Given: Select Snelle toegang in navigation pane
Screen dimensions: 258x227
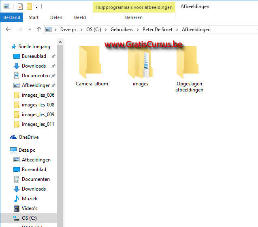Looking at the screenshot, I should [34, 47].
